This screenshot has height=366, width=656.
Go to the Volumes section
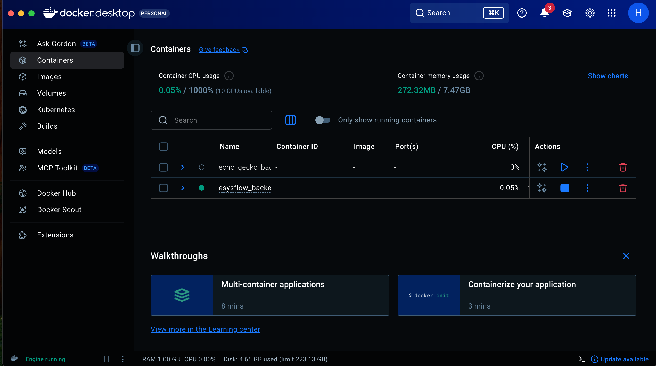(67, 93)
